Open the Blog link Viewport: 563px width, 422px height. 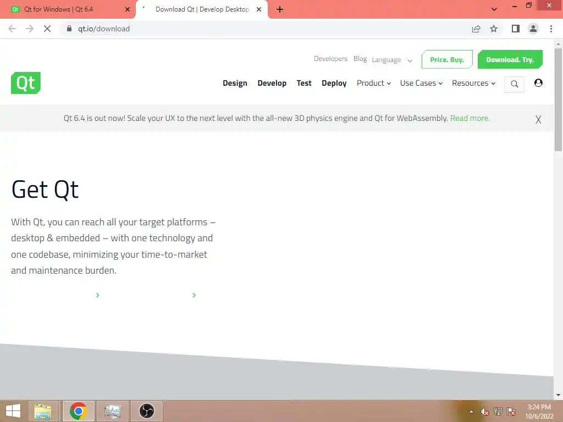[360, 58]
